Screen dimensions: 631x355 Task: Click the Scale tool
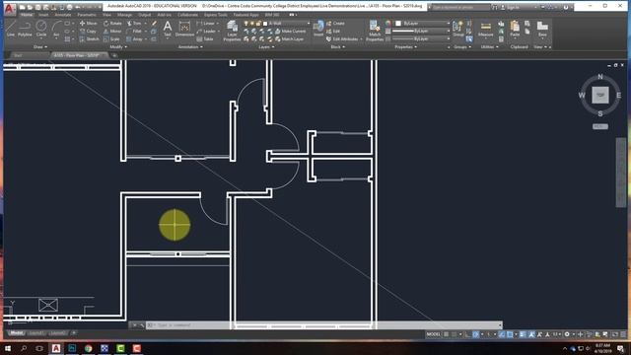click(x=111, y=39)
